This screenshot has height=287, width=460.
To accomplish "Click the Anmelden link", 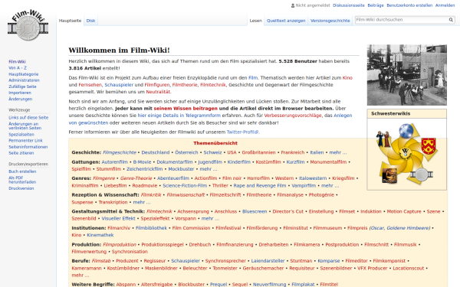I will point(445,5).
